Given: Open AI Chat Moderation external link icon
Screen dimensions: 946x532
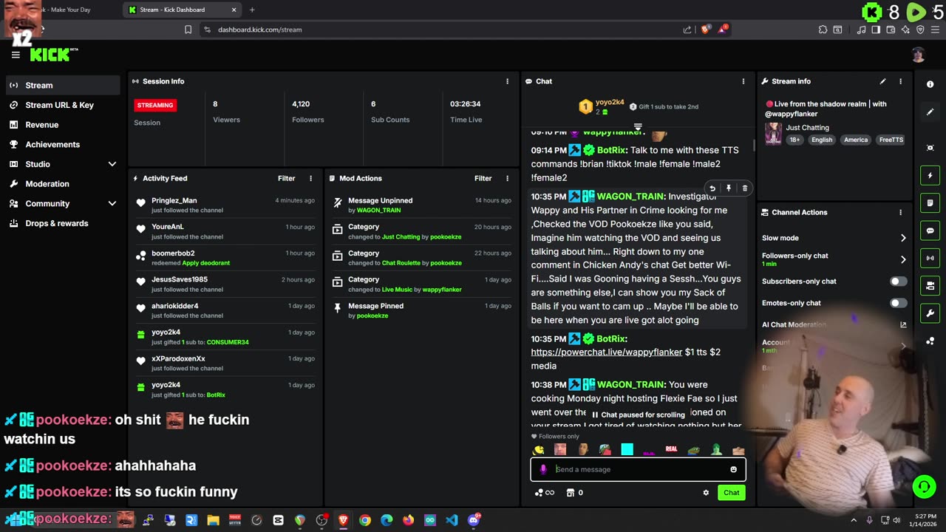Looking at the screenshot, I should pyautogui.click(x=902, y=324).
